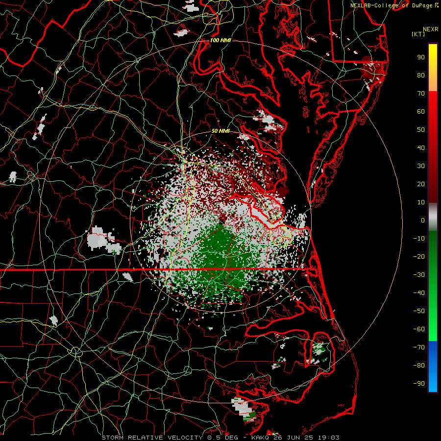Click the -20 value on the color scale
This screenshot has width=441, height=441.
419,257
